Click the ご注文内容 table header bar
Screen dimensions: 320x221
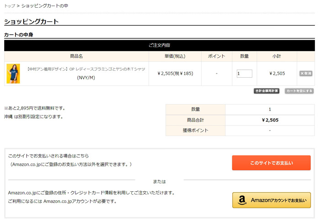(x=160, y=45)
